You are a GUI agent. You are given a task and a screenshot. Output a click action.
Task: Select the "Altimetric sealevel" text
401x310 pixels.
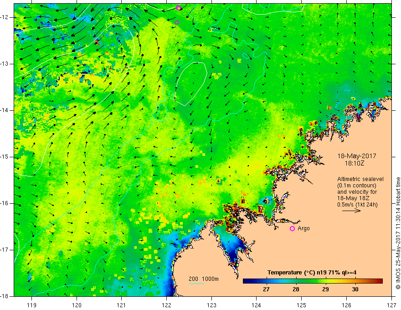tap(360, 179)
